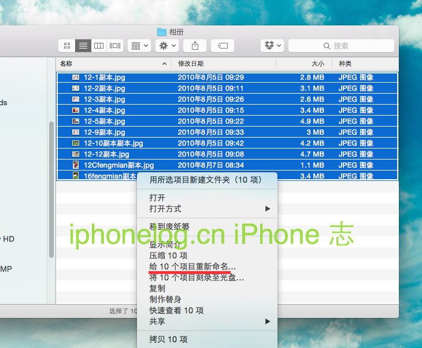Click the thumbnail icon of 12-2副本.jpg
The height and width of the screenshot is (348, 422).
pos(76,88)
